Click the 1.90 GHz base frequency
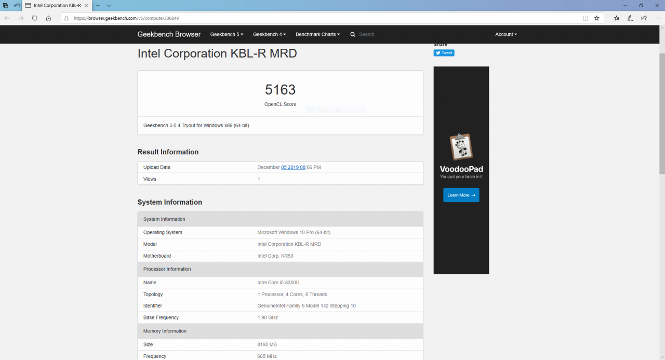665x360 pixels. [x=269, y=317]
